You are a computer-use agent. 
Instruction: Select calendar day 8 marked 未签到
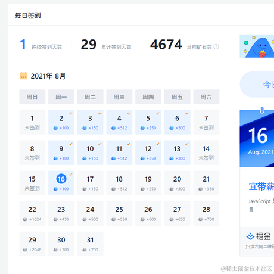(32, 152)
